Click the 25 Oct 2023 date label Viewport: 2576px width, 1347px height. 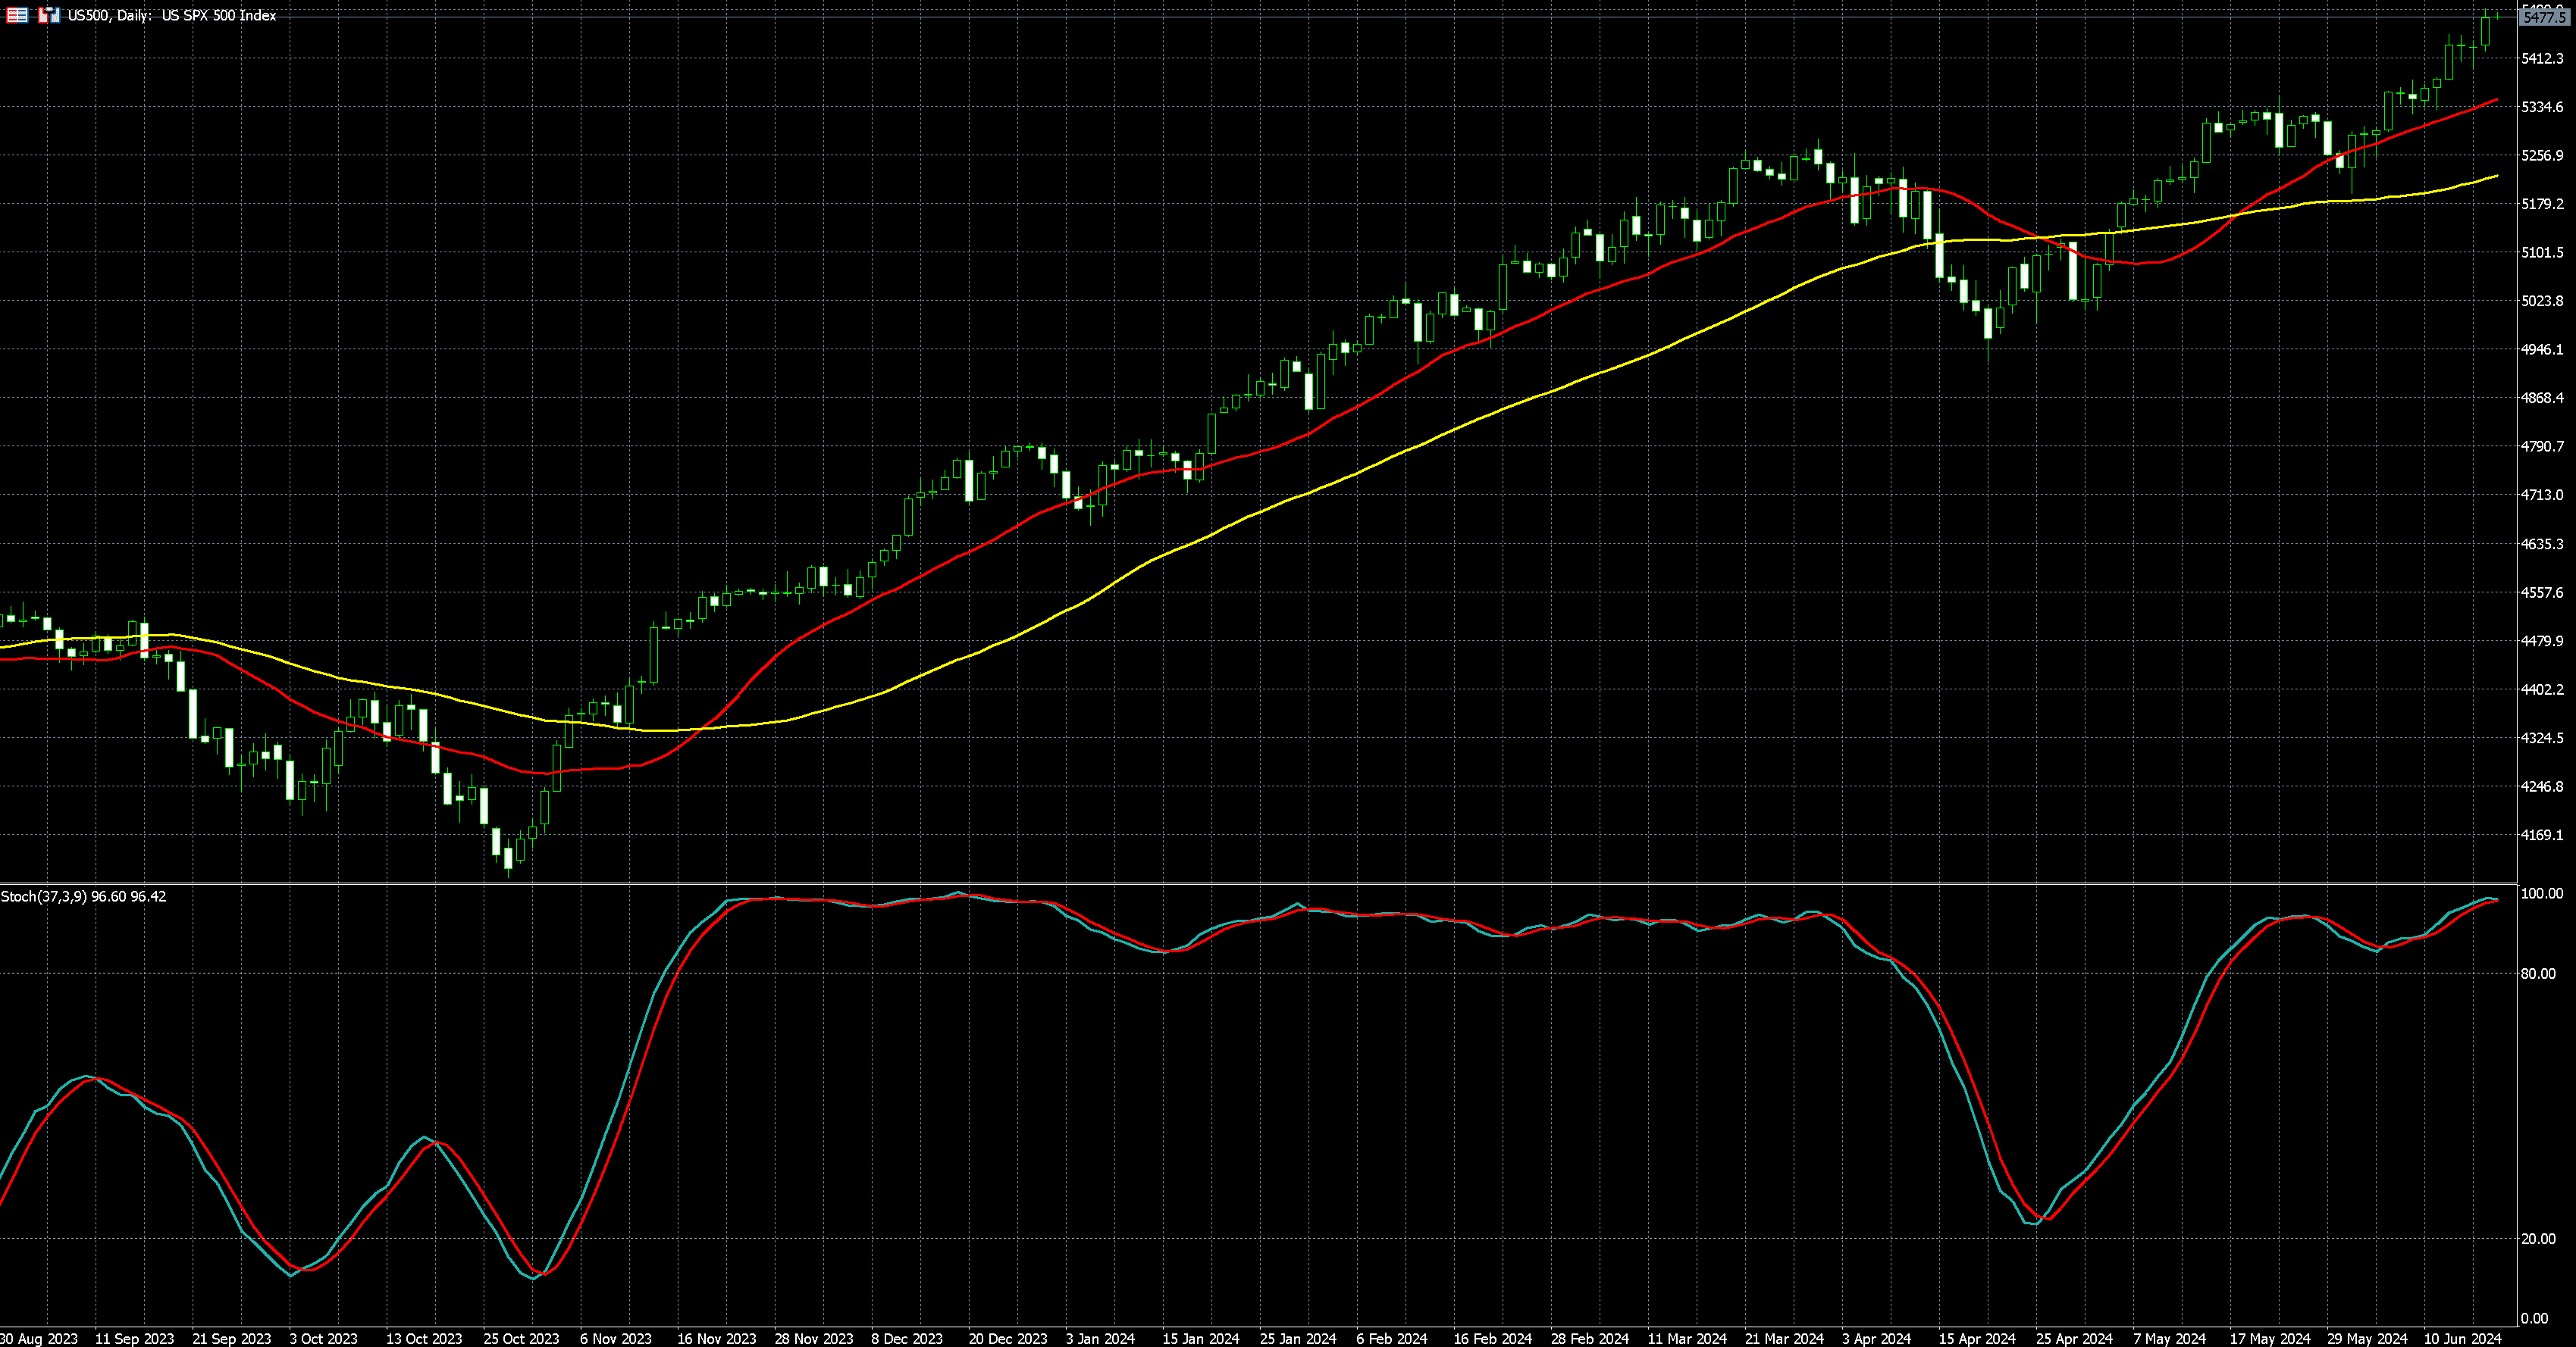[521, 1338]
